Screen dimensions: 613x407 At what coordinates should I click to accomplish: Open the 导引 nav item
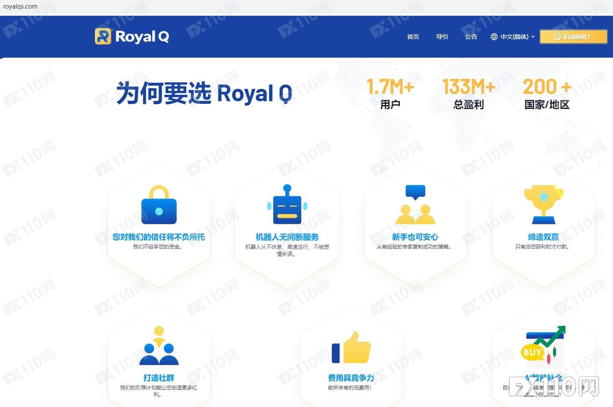pyautogui.click(x=442, y=37)
